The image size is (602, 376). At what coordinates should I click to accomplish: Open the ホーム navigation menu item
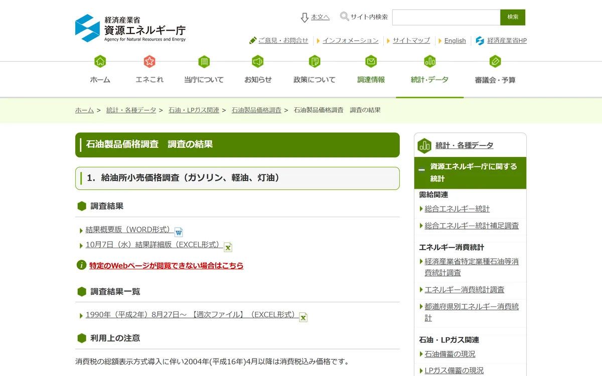[100, 79]
